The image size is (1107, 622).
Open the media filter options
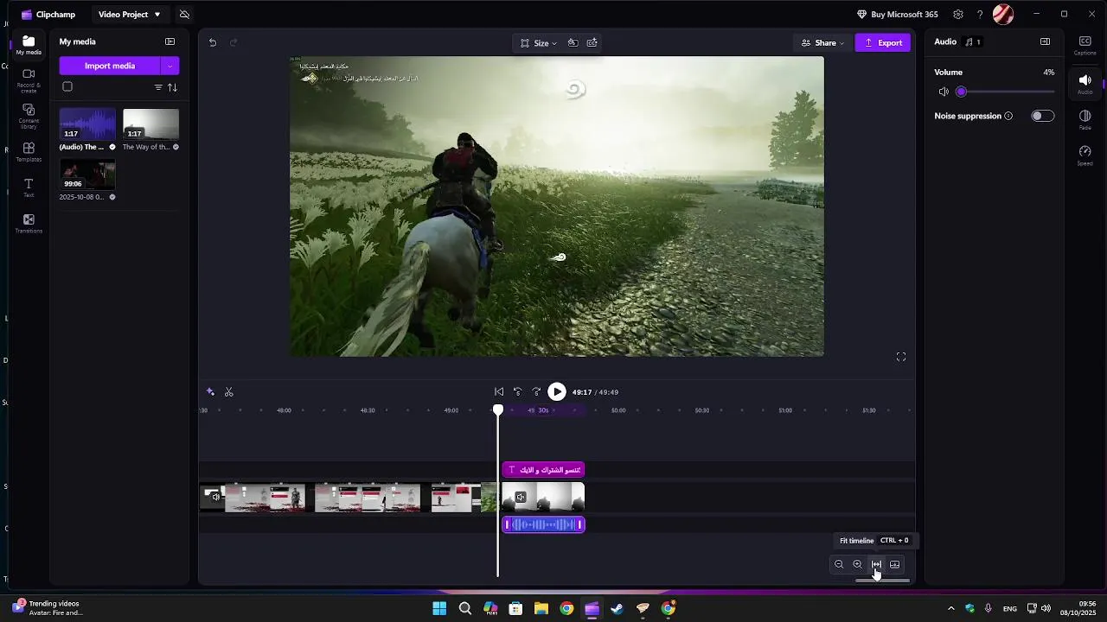158,87
